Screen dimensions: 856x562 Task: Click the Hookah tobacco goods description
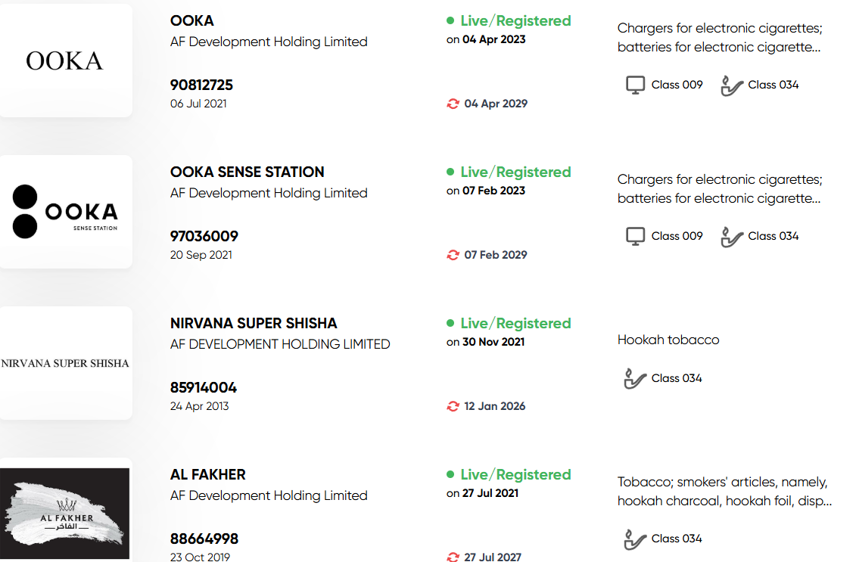(668, 340)
